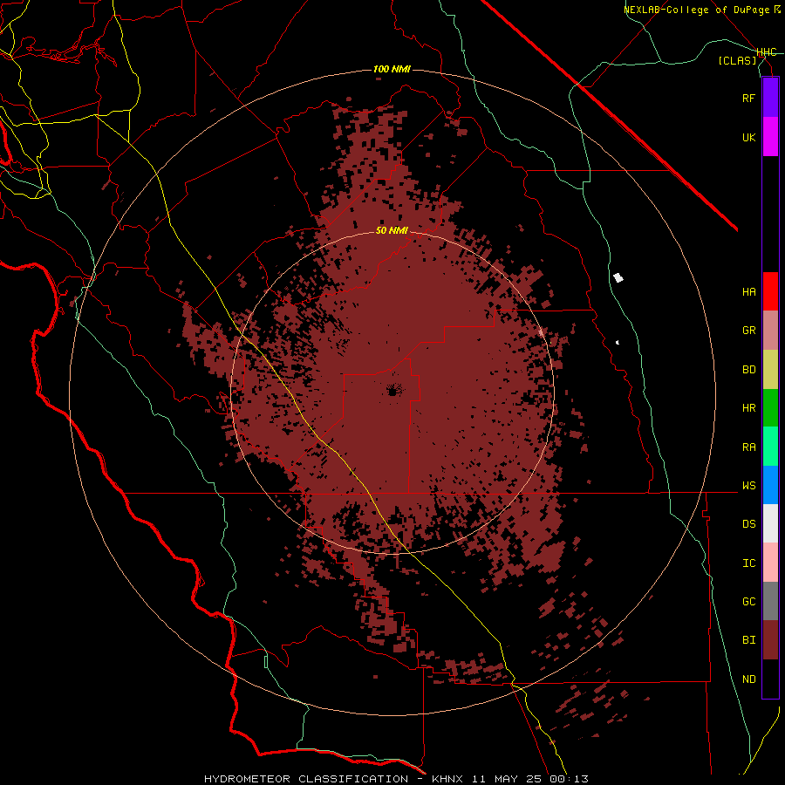Click the KHNX station identifier
Image resolution: width=785 pixels, height=785 pixels.
pos(447,779)
